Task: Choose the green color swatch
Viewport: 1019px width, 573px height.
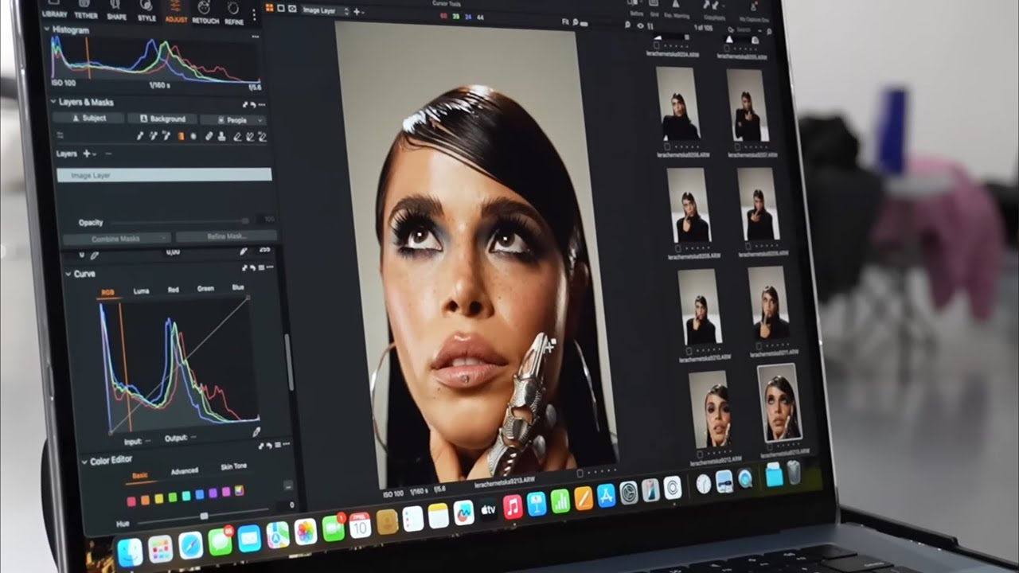Action: click(172, 497)
